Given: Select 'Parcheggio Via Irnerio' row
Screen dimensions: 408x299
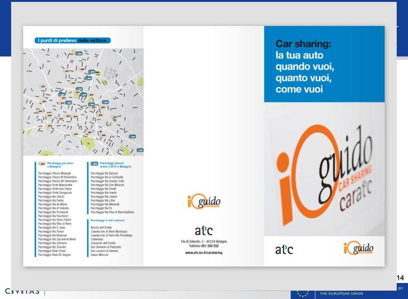Looking at the screenshot, I should click(104, 193).
